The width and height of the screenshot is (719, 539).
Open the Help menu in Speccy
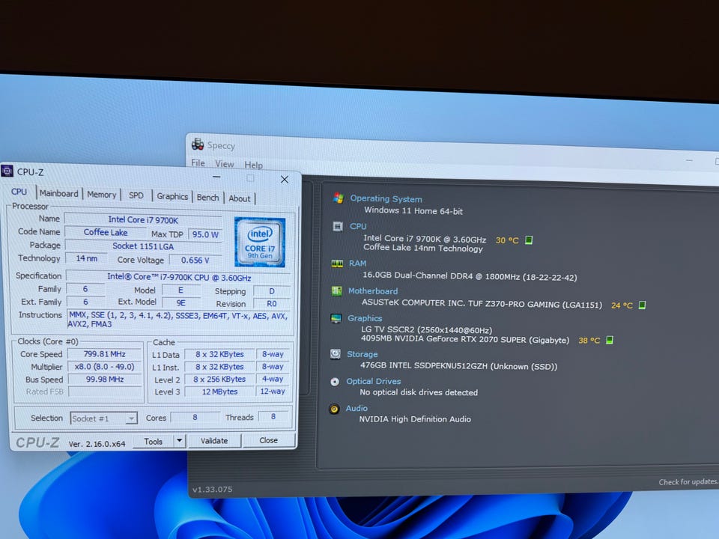tap(253, 165)
